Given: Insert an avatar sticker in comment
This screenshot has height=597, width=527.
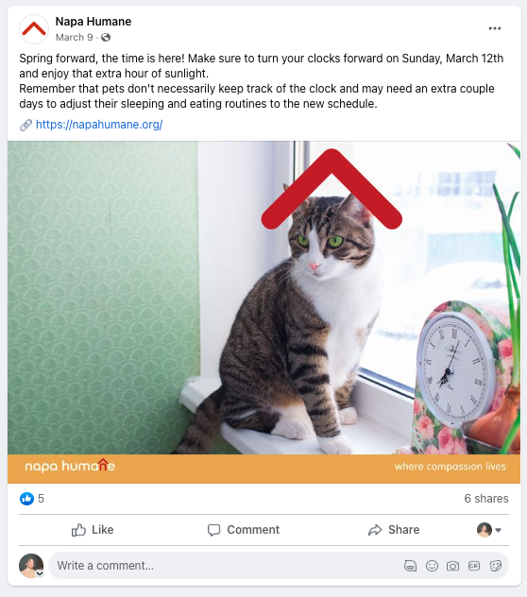Looking at the screenshot, I should (410, 566).
